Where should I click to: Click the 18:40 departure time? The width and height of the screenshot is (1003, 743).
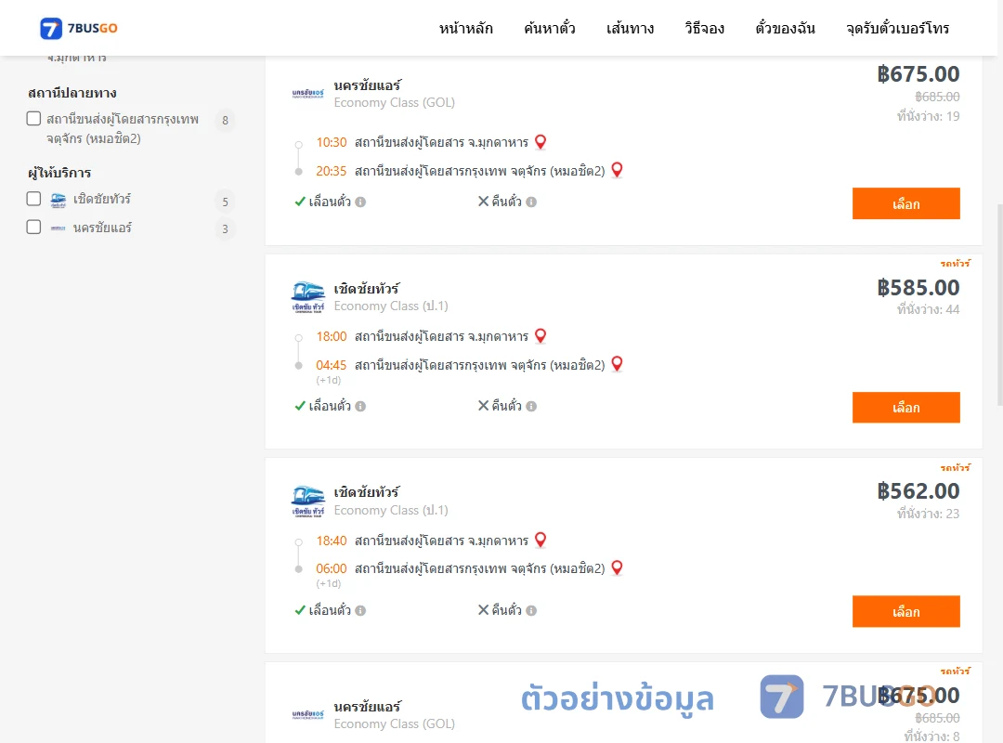coord(332,541)
